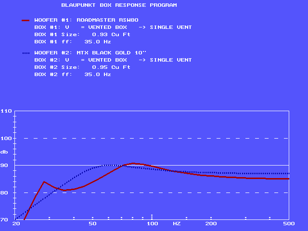Viewport: 308px width, 231px height.
Task: Click the title 'BLAUPUNKT BOX RESPONSE PROGRAM'
Action: pyautogui.click(x=119, y=5)
